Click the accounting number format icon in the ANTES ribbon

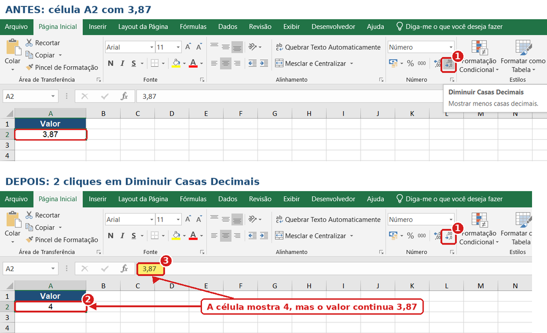click(x=393, y=64)
